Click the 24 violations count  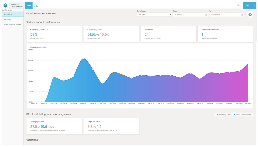[147, 35]
